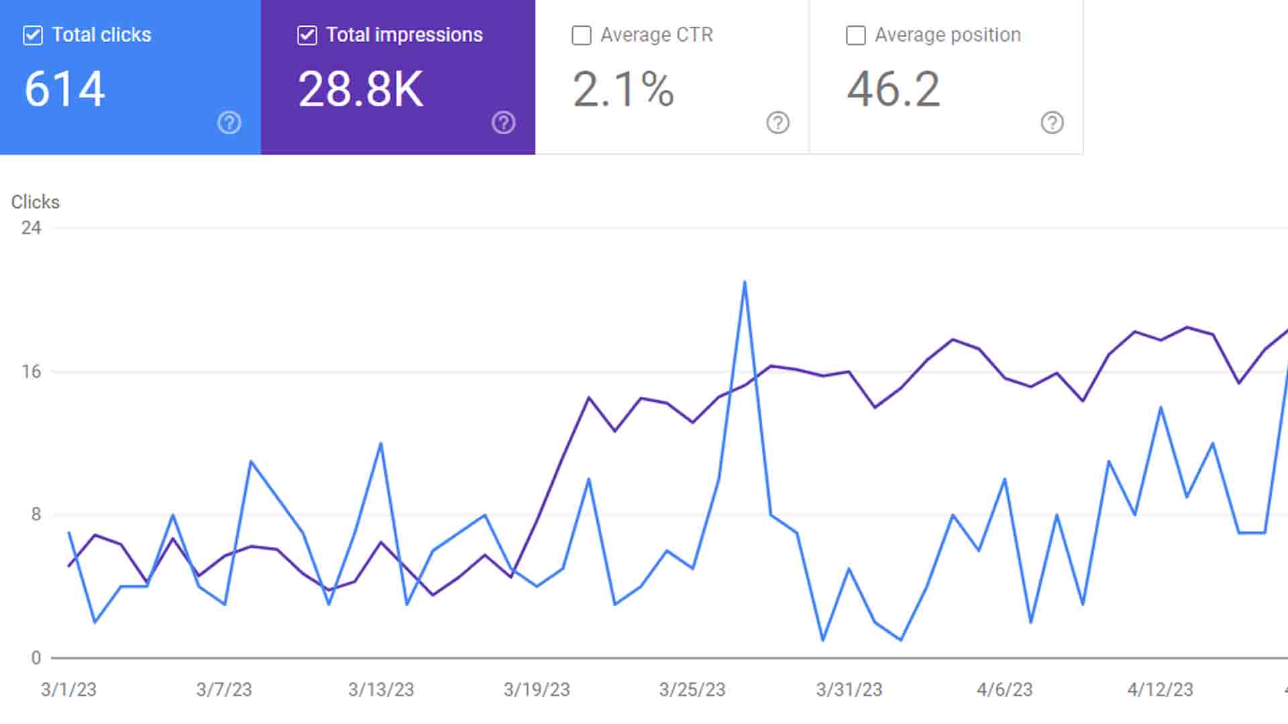Click the 3/1/23 date axis label
The width and height of the screenshot is (1288, 724).
(68, 689)
